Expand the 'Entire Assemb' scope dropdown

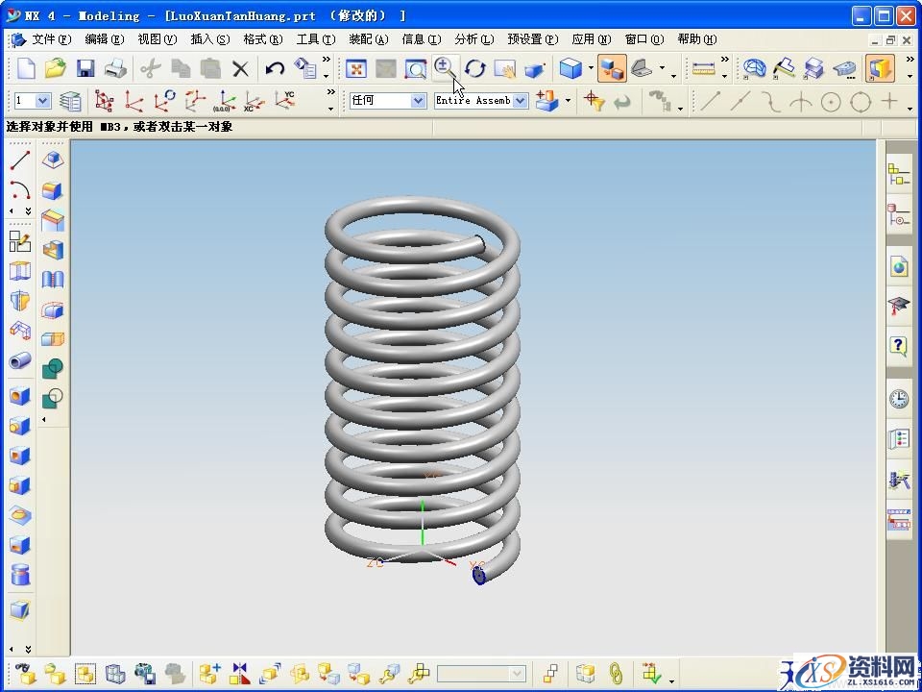(x=480, y=100)
